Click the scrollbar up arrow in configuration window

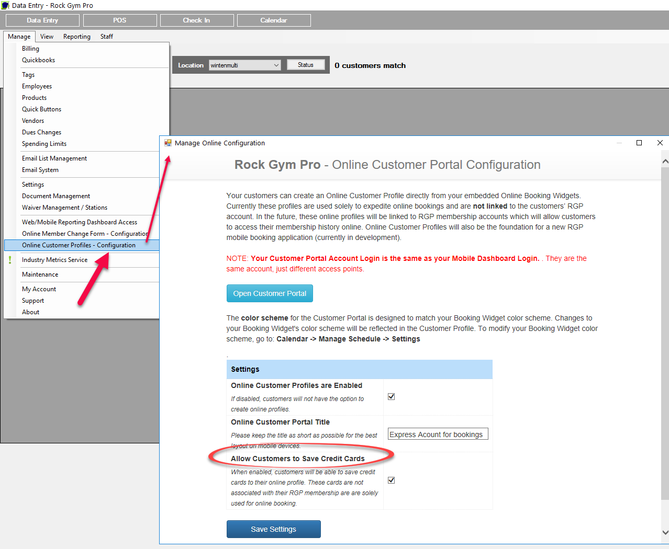(x=665, y=162)
